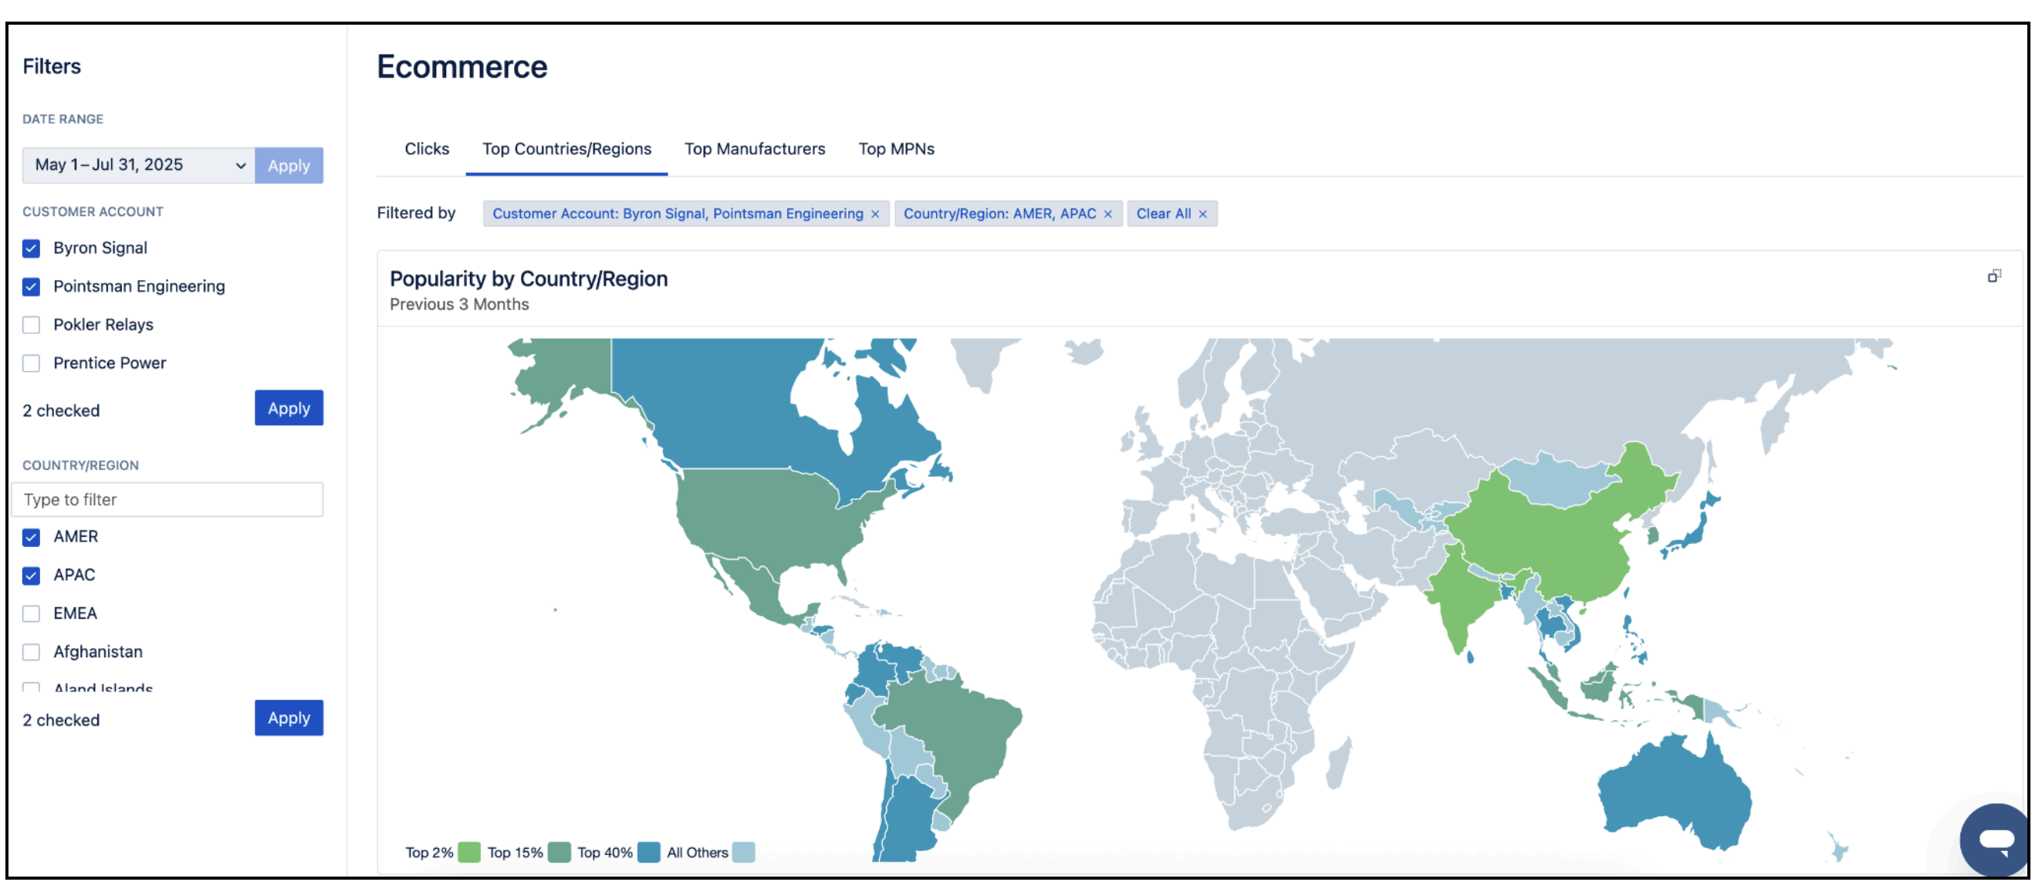The image size is (2042, 892).
Task: Click the Clear All filters chip
Action: tap(1171, 213)
